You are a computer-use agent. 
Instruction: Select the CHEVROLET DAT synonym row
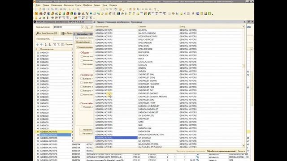coord(168,90)
